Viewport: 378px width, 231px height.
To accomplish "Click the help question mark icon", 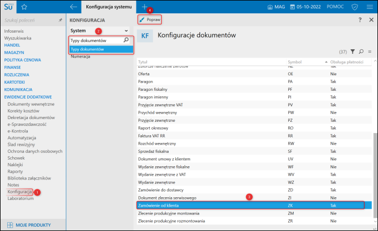I will click(360, 20).
